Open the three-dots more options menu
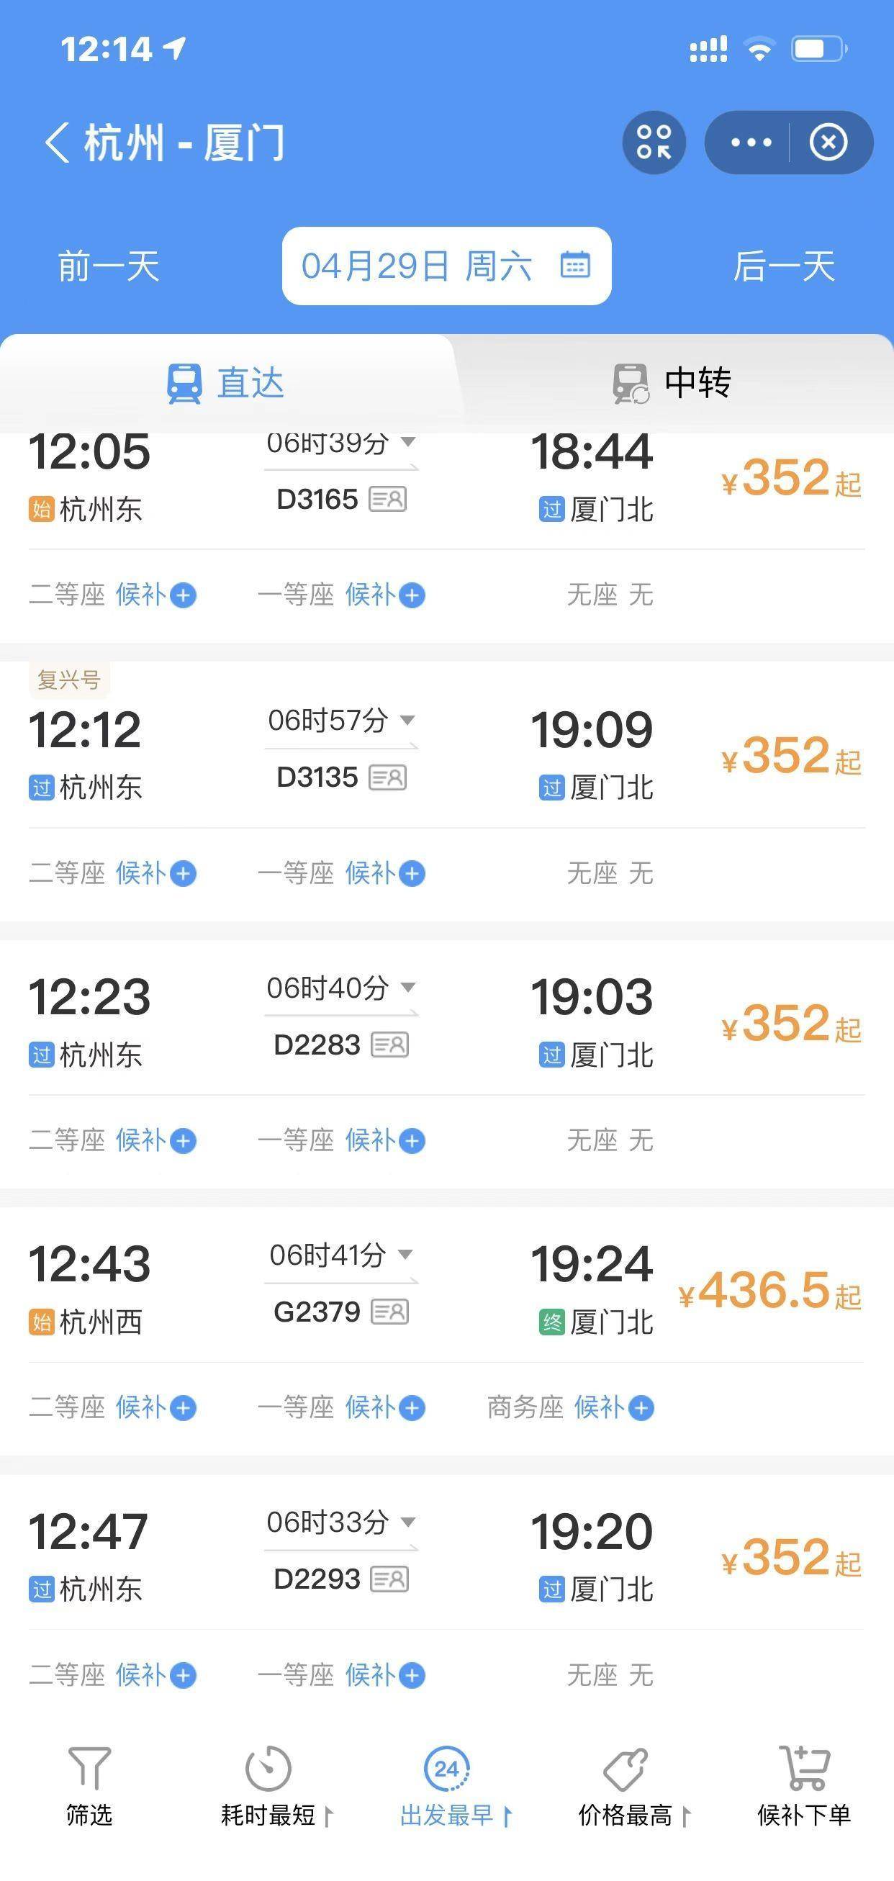Image resolution: width=894 pixels, height=1881 pixels. [x=751, y=143]
